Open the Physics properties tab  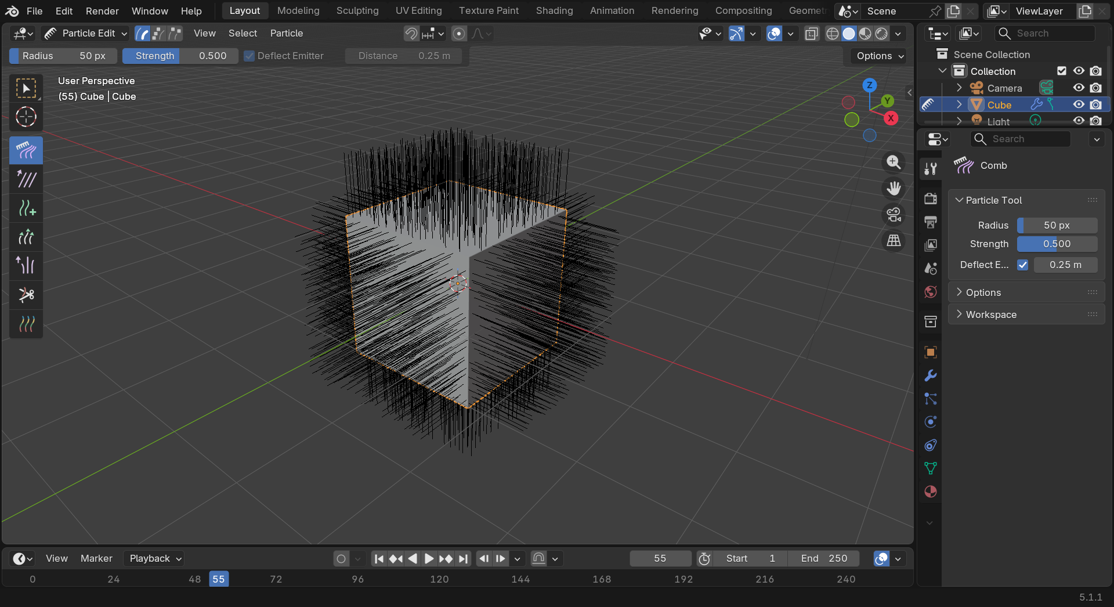[x=931, y=422]
